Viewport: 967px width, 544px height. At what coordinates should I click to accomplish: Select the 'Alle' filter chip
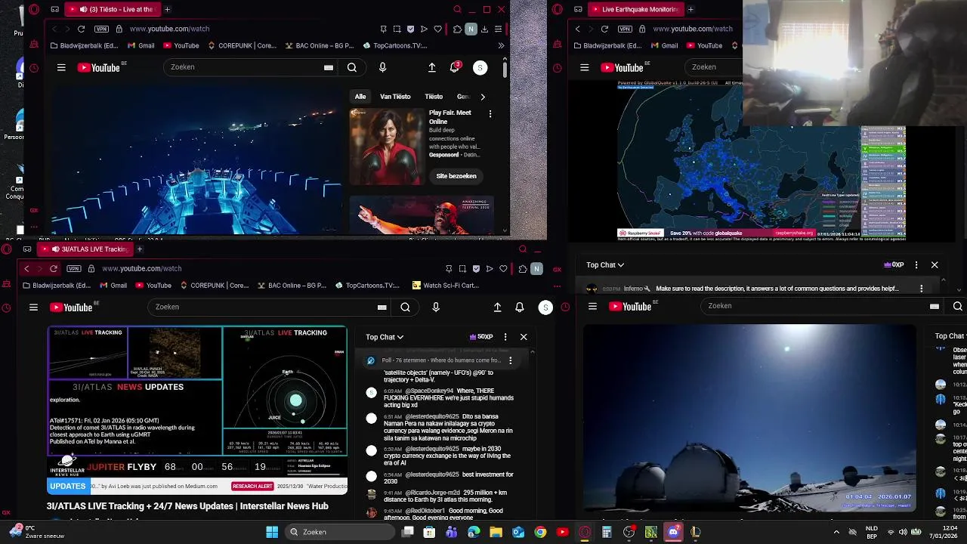click(x=360, y=97)
